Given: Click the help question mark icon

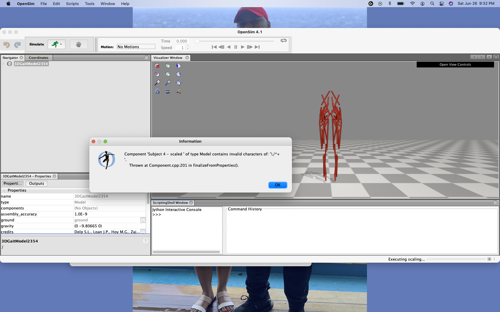Looking at the screenshot, I should click(145, 241).
